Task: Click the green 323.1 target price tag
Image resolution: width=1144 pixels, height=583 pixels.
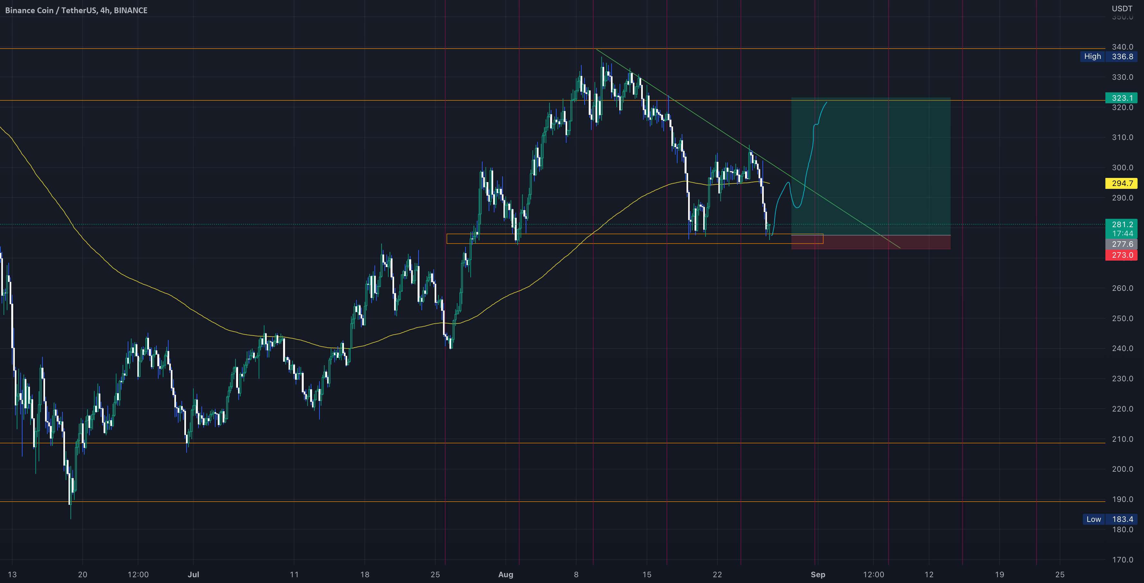Action: click(x=1121, y=98)
